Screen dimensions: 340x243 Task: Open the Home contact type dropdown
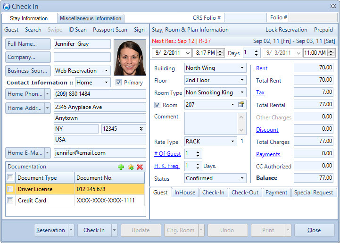coord(106,83)
